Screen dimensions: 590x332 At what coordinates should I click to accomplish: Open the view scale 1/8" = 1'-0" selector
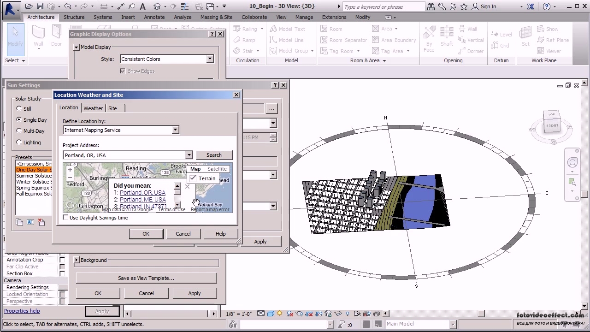pyautogui.click(x=239, y=314)
